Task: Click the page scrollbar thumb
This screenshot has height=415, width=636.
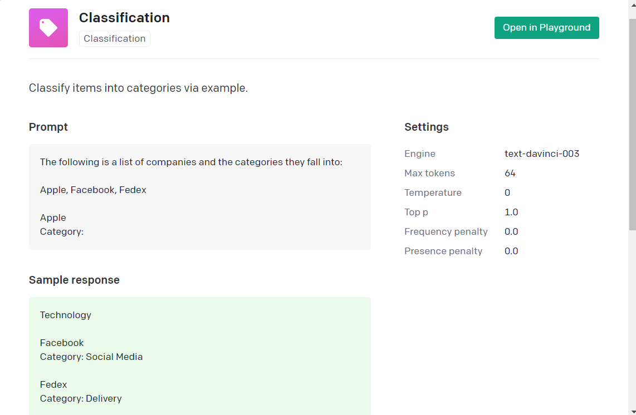Action: [x=632, y=123]
